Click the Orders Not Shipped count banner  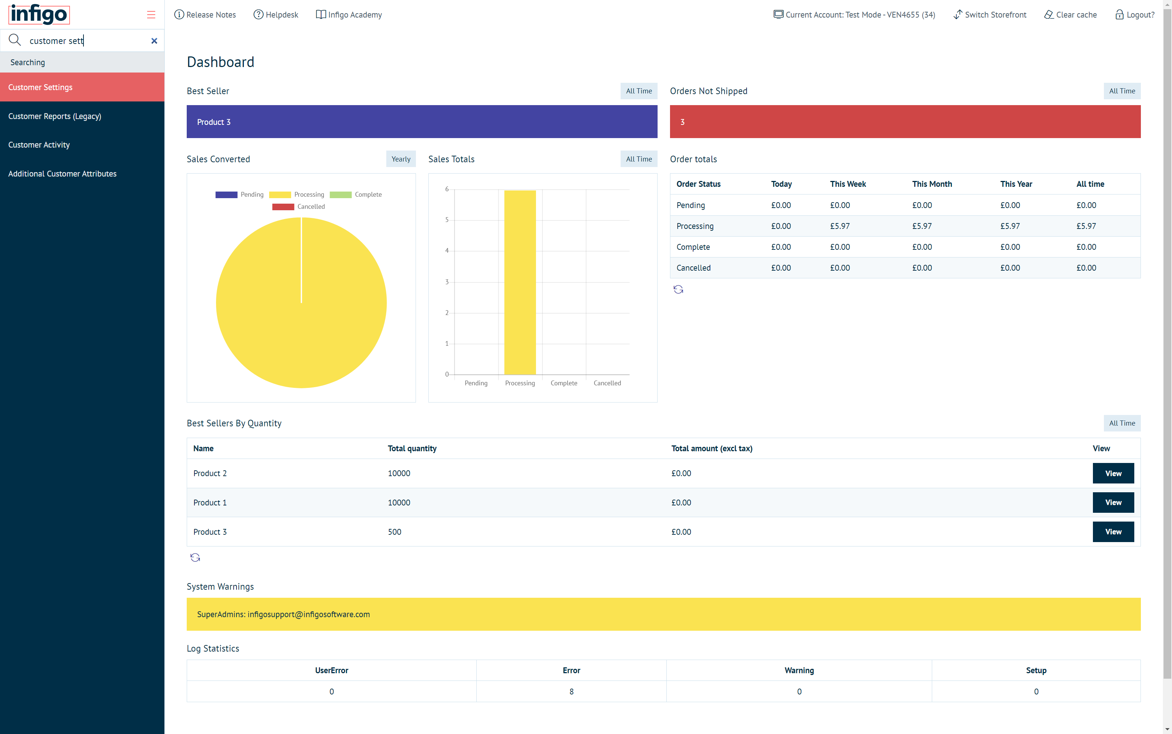(x=905, y=122)
